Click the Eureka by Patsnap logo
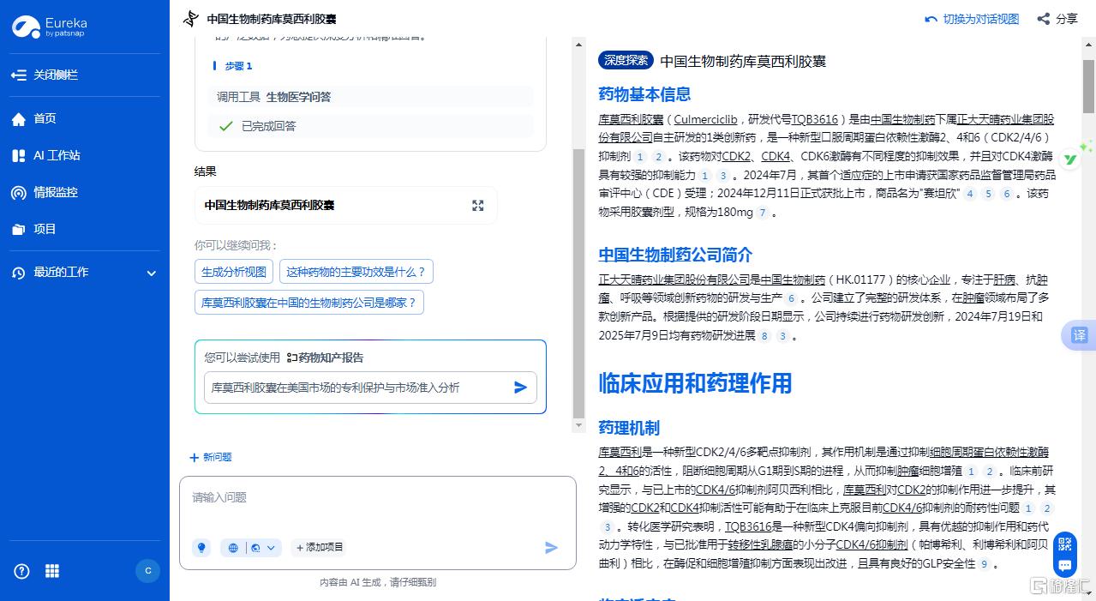Viewport: 1096px width, 601px height. (x=50, y=27)
